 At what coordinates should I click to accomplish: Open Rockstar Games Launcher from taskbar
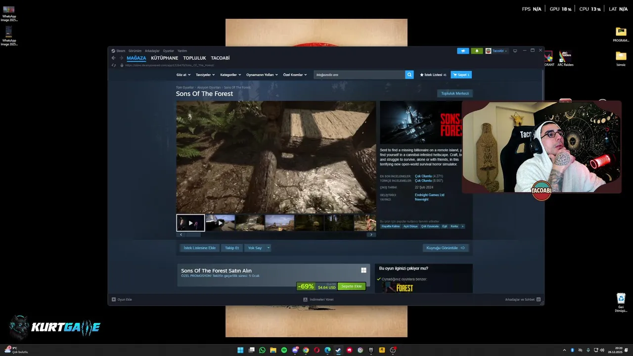coord(382,350)
